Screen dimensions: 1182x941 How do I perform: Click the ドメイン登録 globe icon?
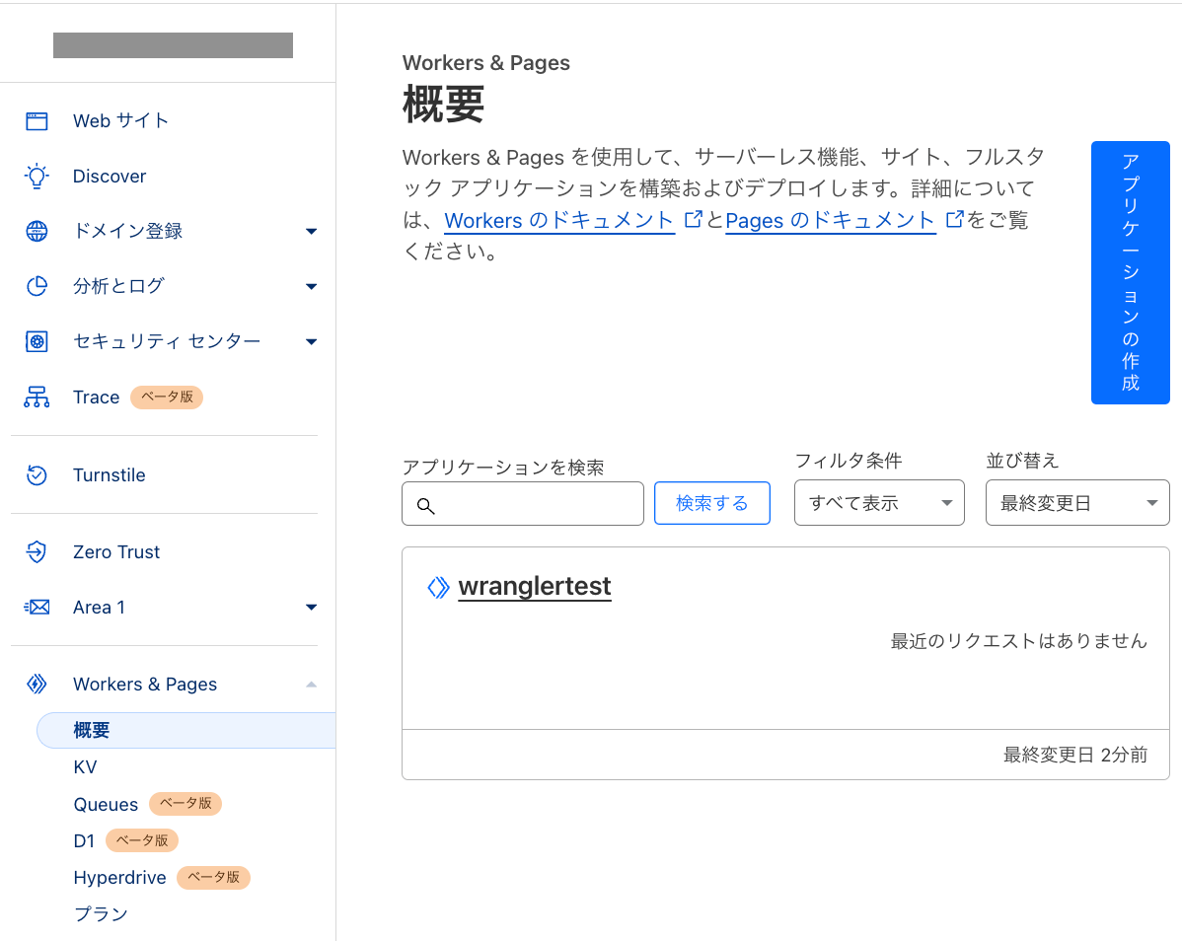pyautogui.click(x=37, y=231)
